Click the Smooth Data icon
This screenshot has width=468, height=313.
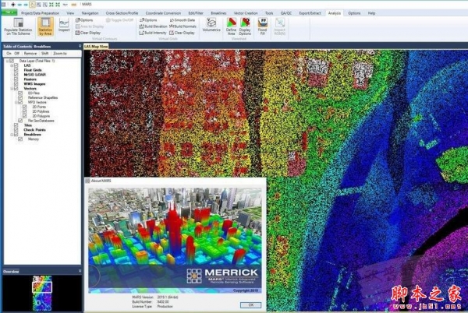[x=172, y=20]
